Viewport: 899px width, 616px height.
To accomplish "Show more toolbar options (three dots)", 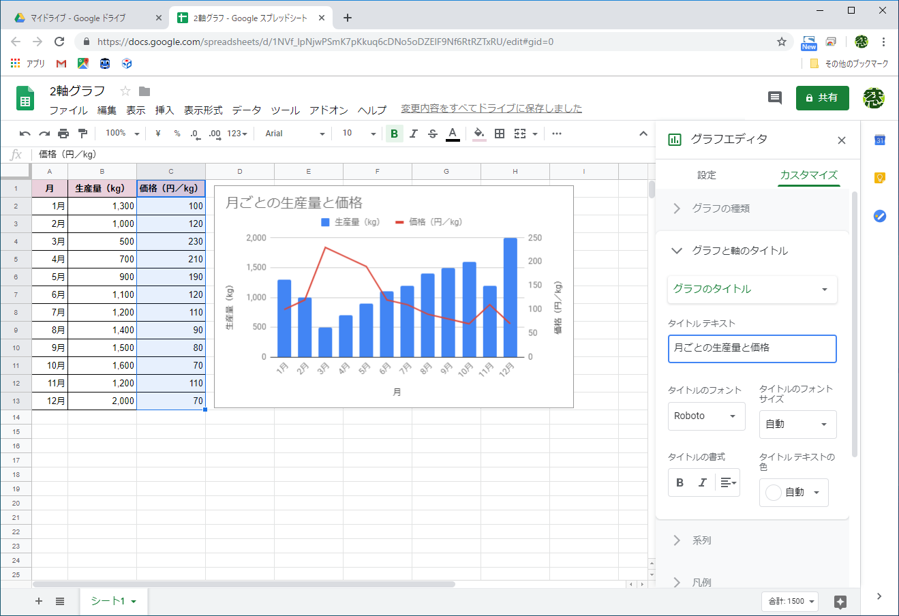I will point(557,134).
